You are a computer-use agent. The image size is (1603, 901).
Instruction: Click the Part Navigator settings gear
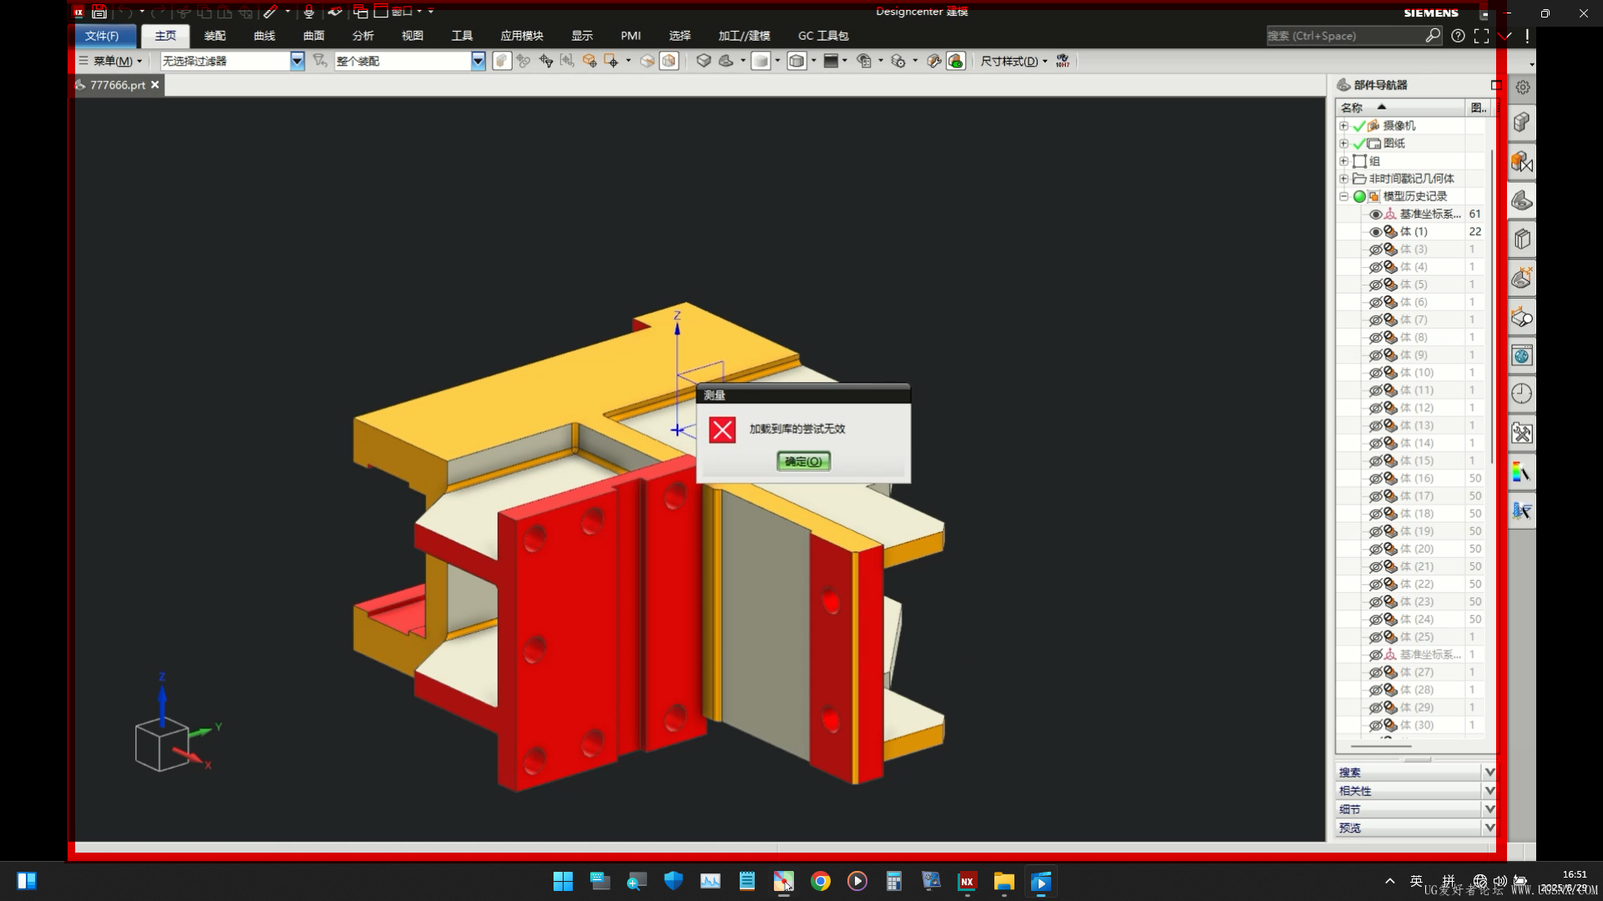click(x=1523, y=87)
